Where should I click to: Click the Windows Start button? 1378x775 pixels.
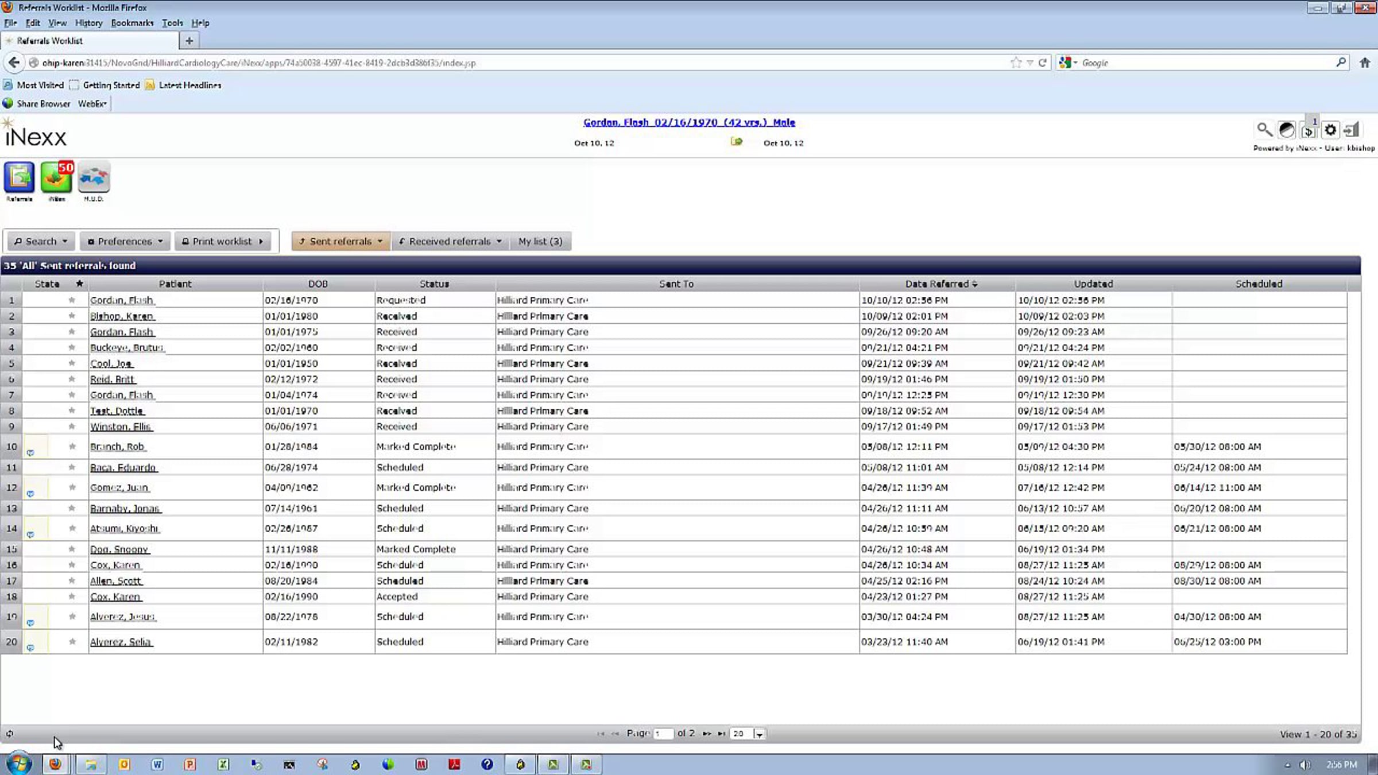pos(20,764)
